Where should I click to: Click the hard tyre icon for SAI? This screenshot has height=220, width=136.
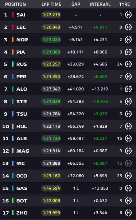pyautogui.click(x=128, y=15)
